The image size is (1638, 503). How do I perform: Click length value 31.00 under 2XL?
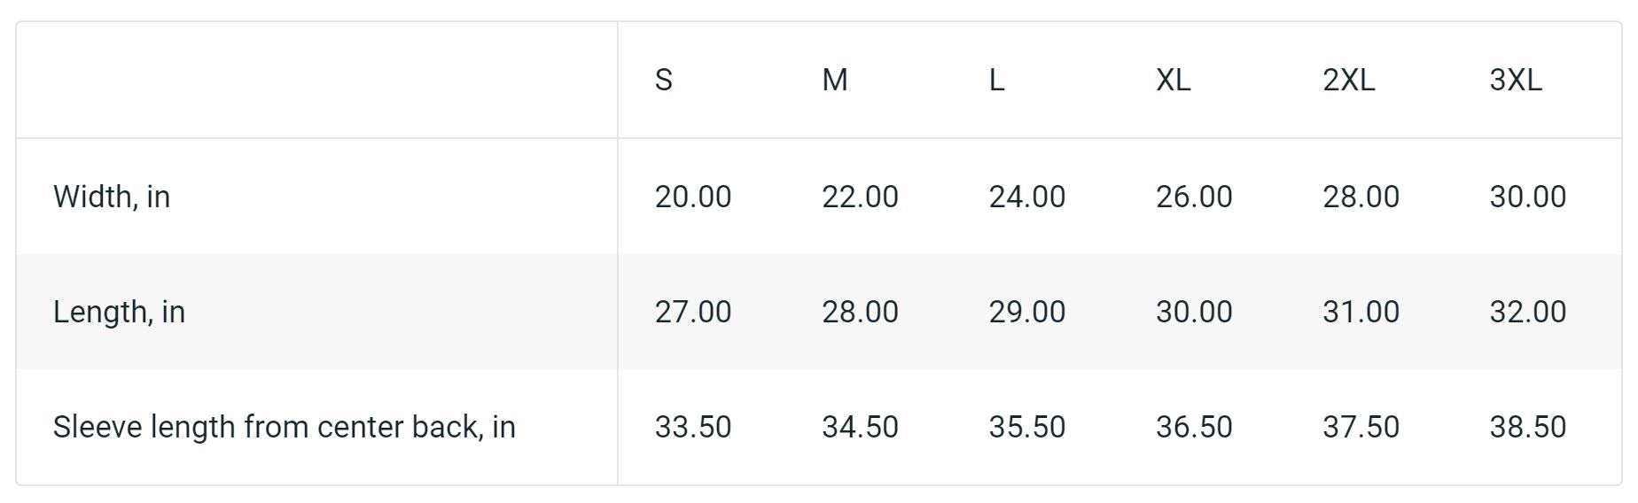[x=1361, y=312]
